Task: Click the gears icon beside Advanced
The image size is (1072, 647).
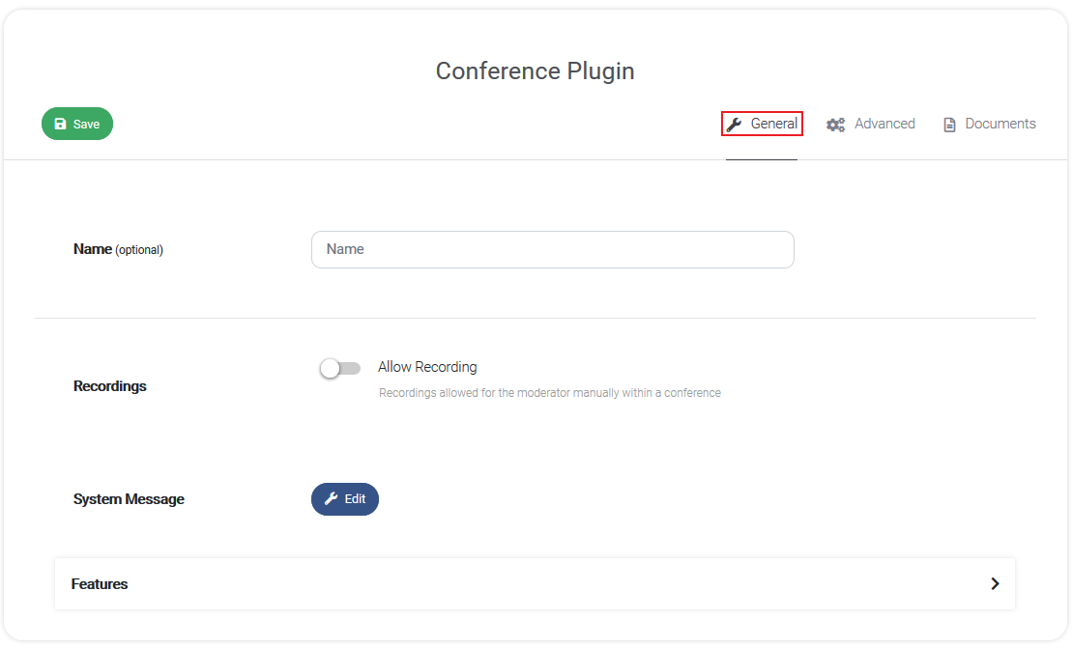Action: (x=835, y=125)
